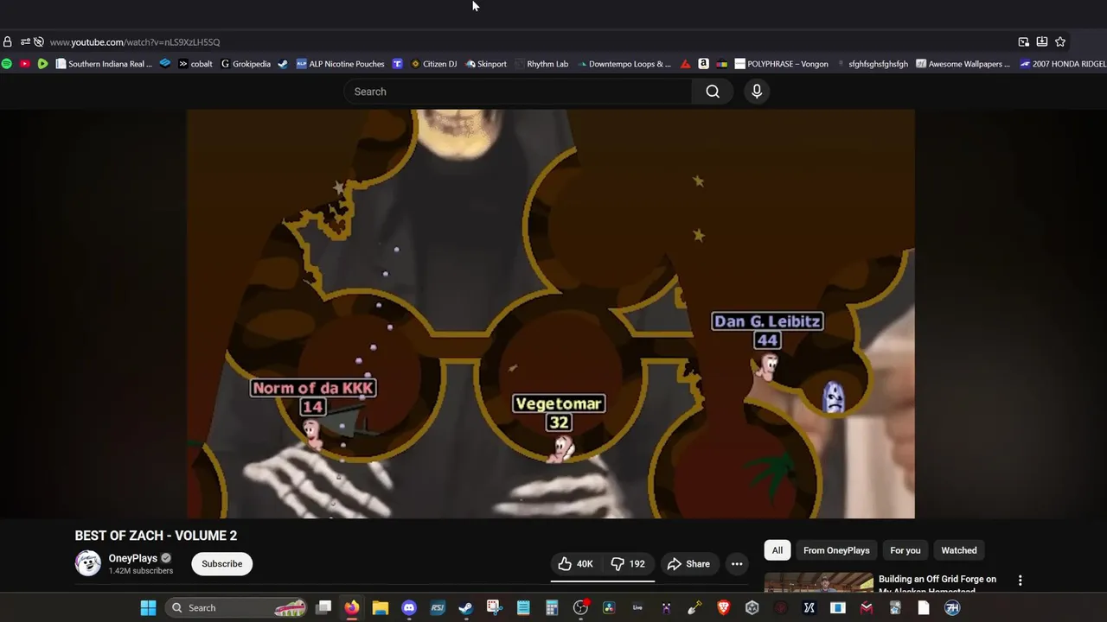1107x622 pixels.
Task: Open the Amazon bookmark icon
Action: click(x=704, y=64)
